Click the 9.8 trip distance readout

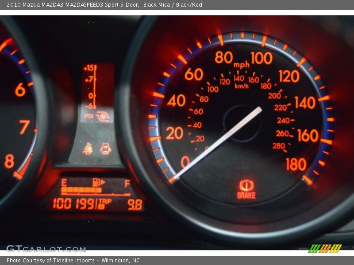(135, 204)
